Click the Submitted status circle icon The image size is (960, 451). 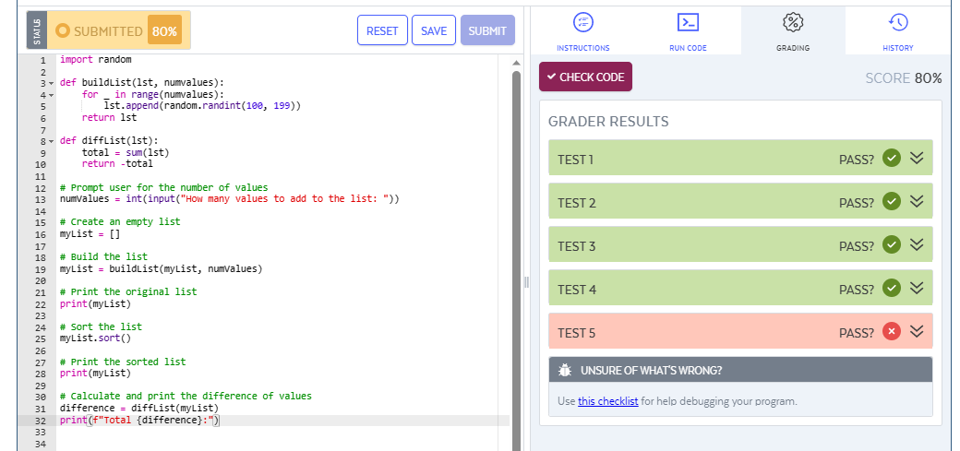click(x=62, y=30)
